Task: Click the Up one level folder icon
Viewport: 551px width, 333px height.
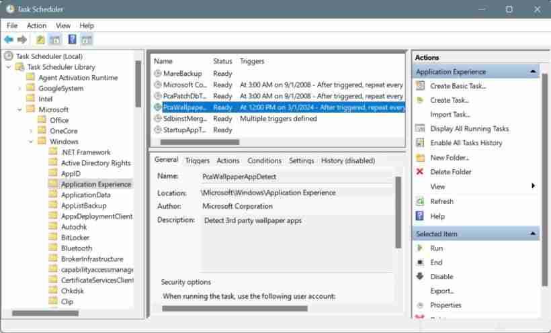Action: [x=40, y=40]
